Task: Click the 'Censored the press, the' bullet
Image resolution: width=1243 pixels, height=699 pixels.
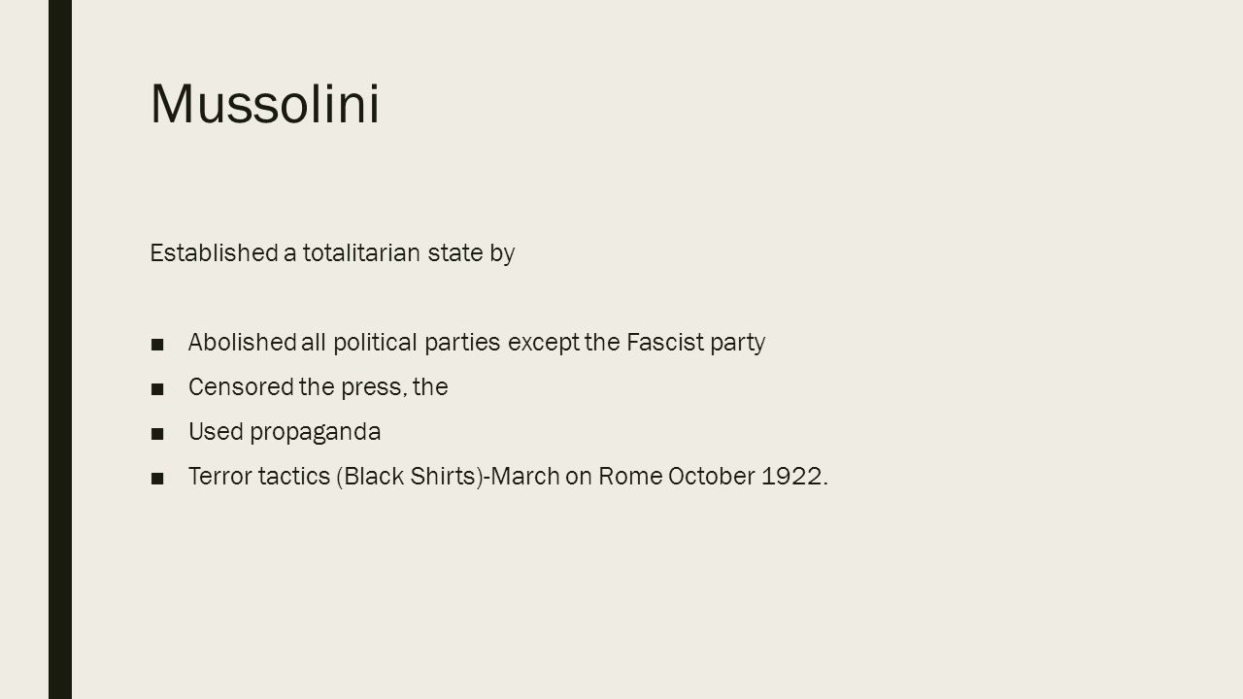Action: (319, 387)
